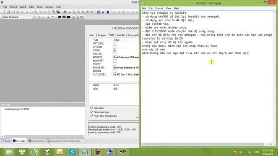Click the red 'ALL' toolbar icon
This screenshot has width=278, height=156.
point(82,17)
